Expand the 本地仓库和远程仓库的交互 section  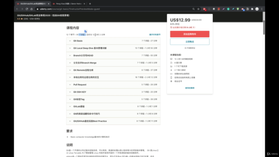[x=113, y=77]
